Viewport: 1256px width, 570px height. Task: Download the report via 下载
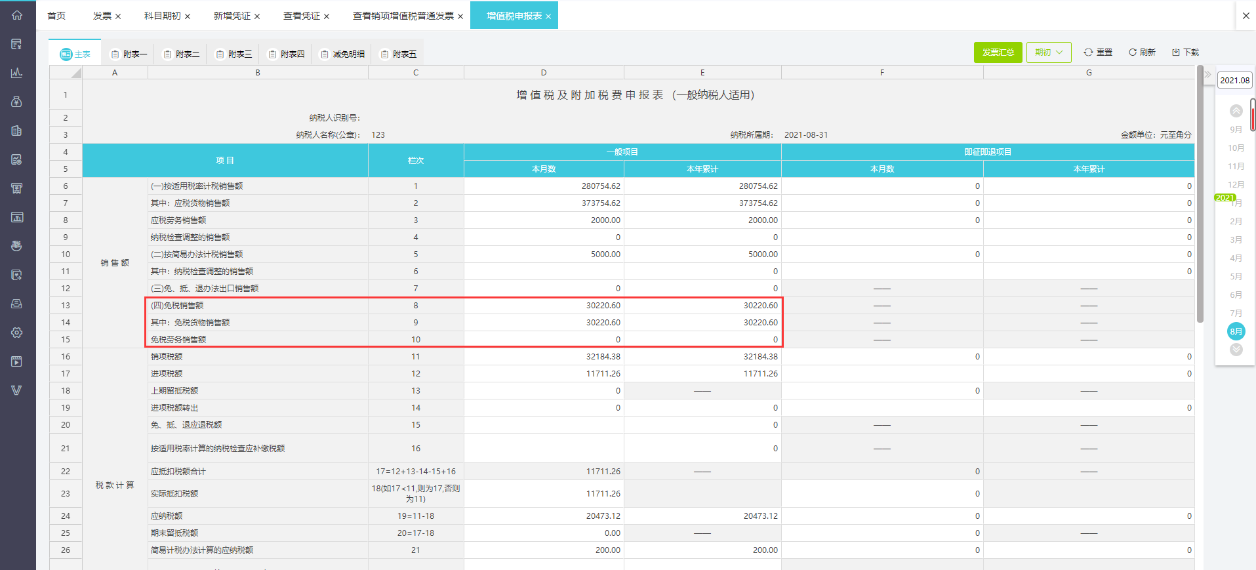coord(1185,52)
